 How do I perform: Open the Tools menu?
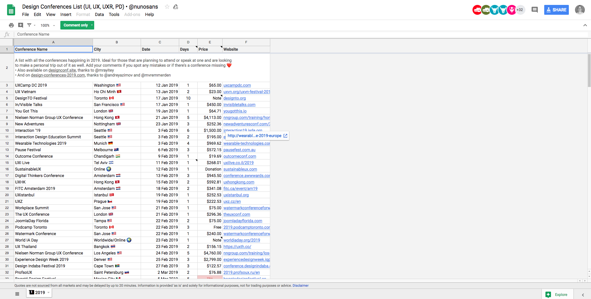tap(114, 14)
